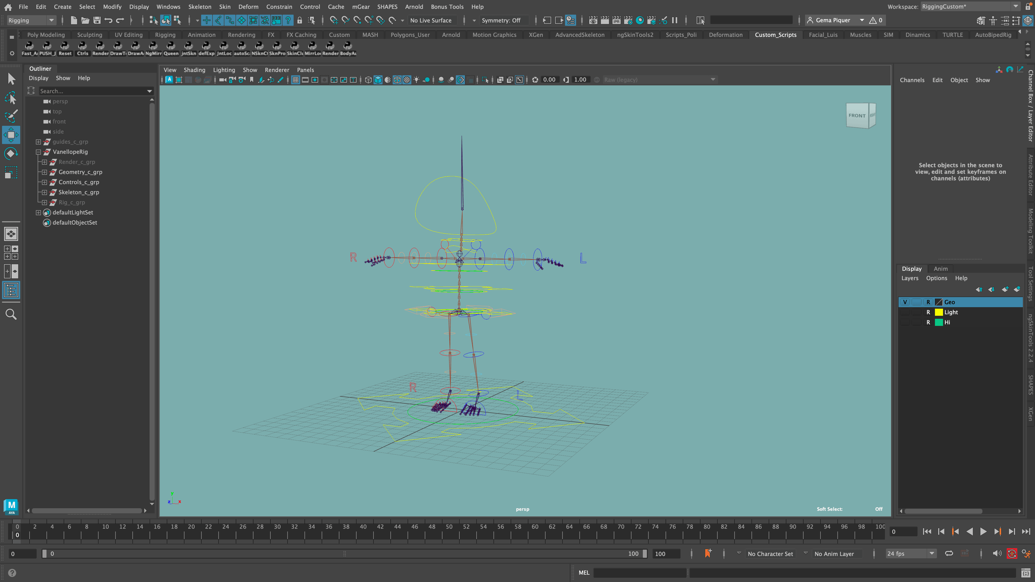
Task: Activate the Paint Selection tool
Action: (x=11, y=116)
